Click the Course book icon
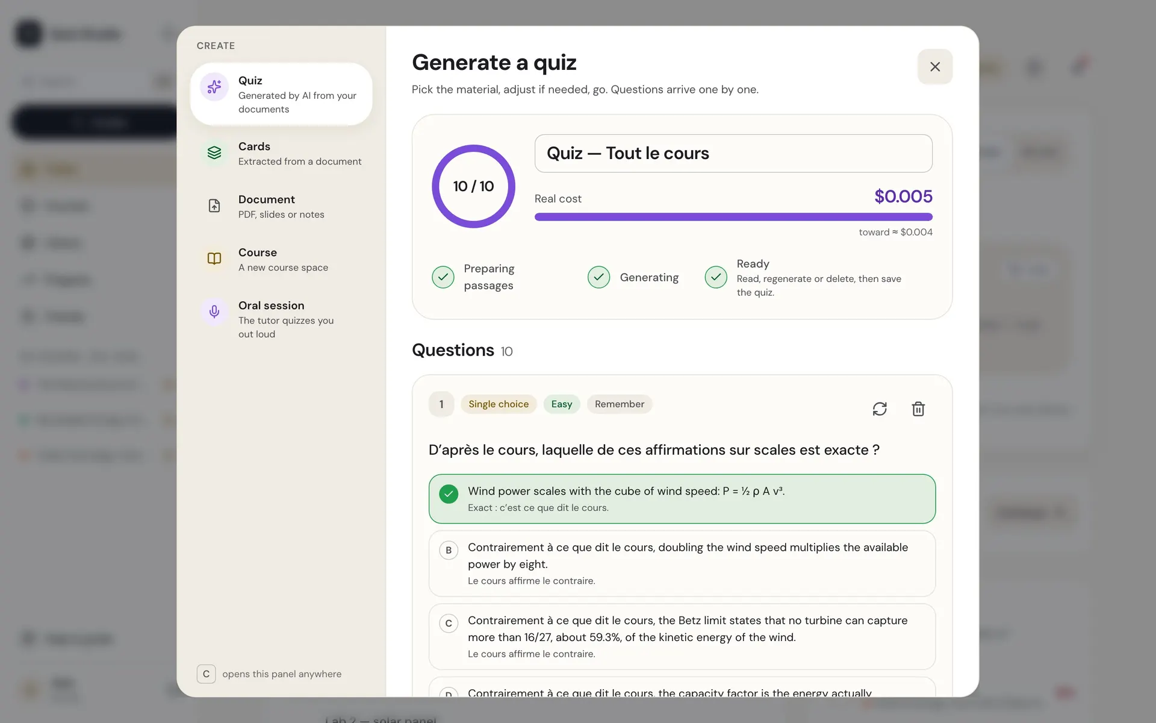Screen dimensions: 1156x723 [x=214, y=259]
